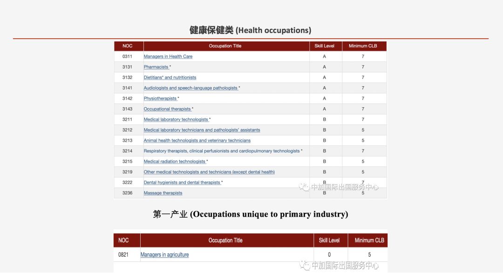Click Animal health technologists and veterinary technicians
Viewport: 503px width, 274px height.
coord(197,141)
